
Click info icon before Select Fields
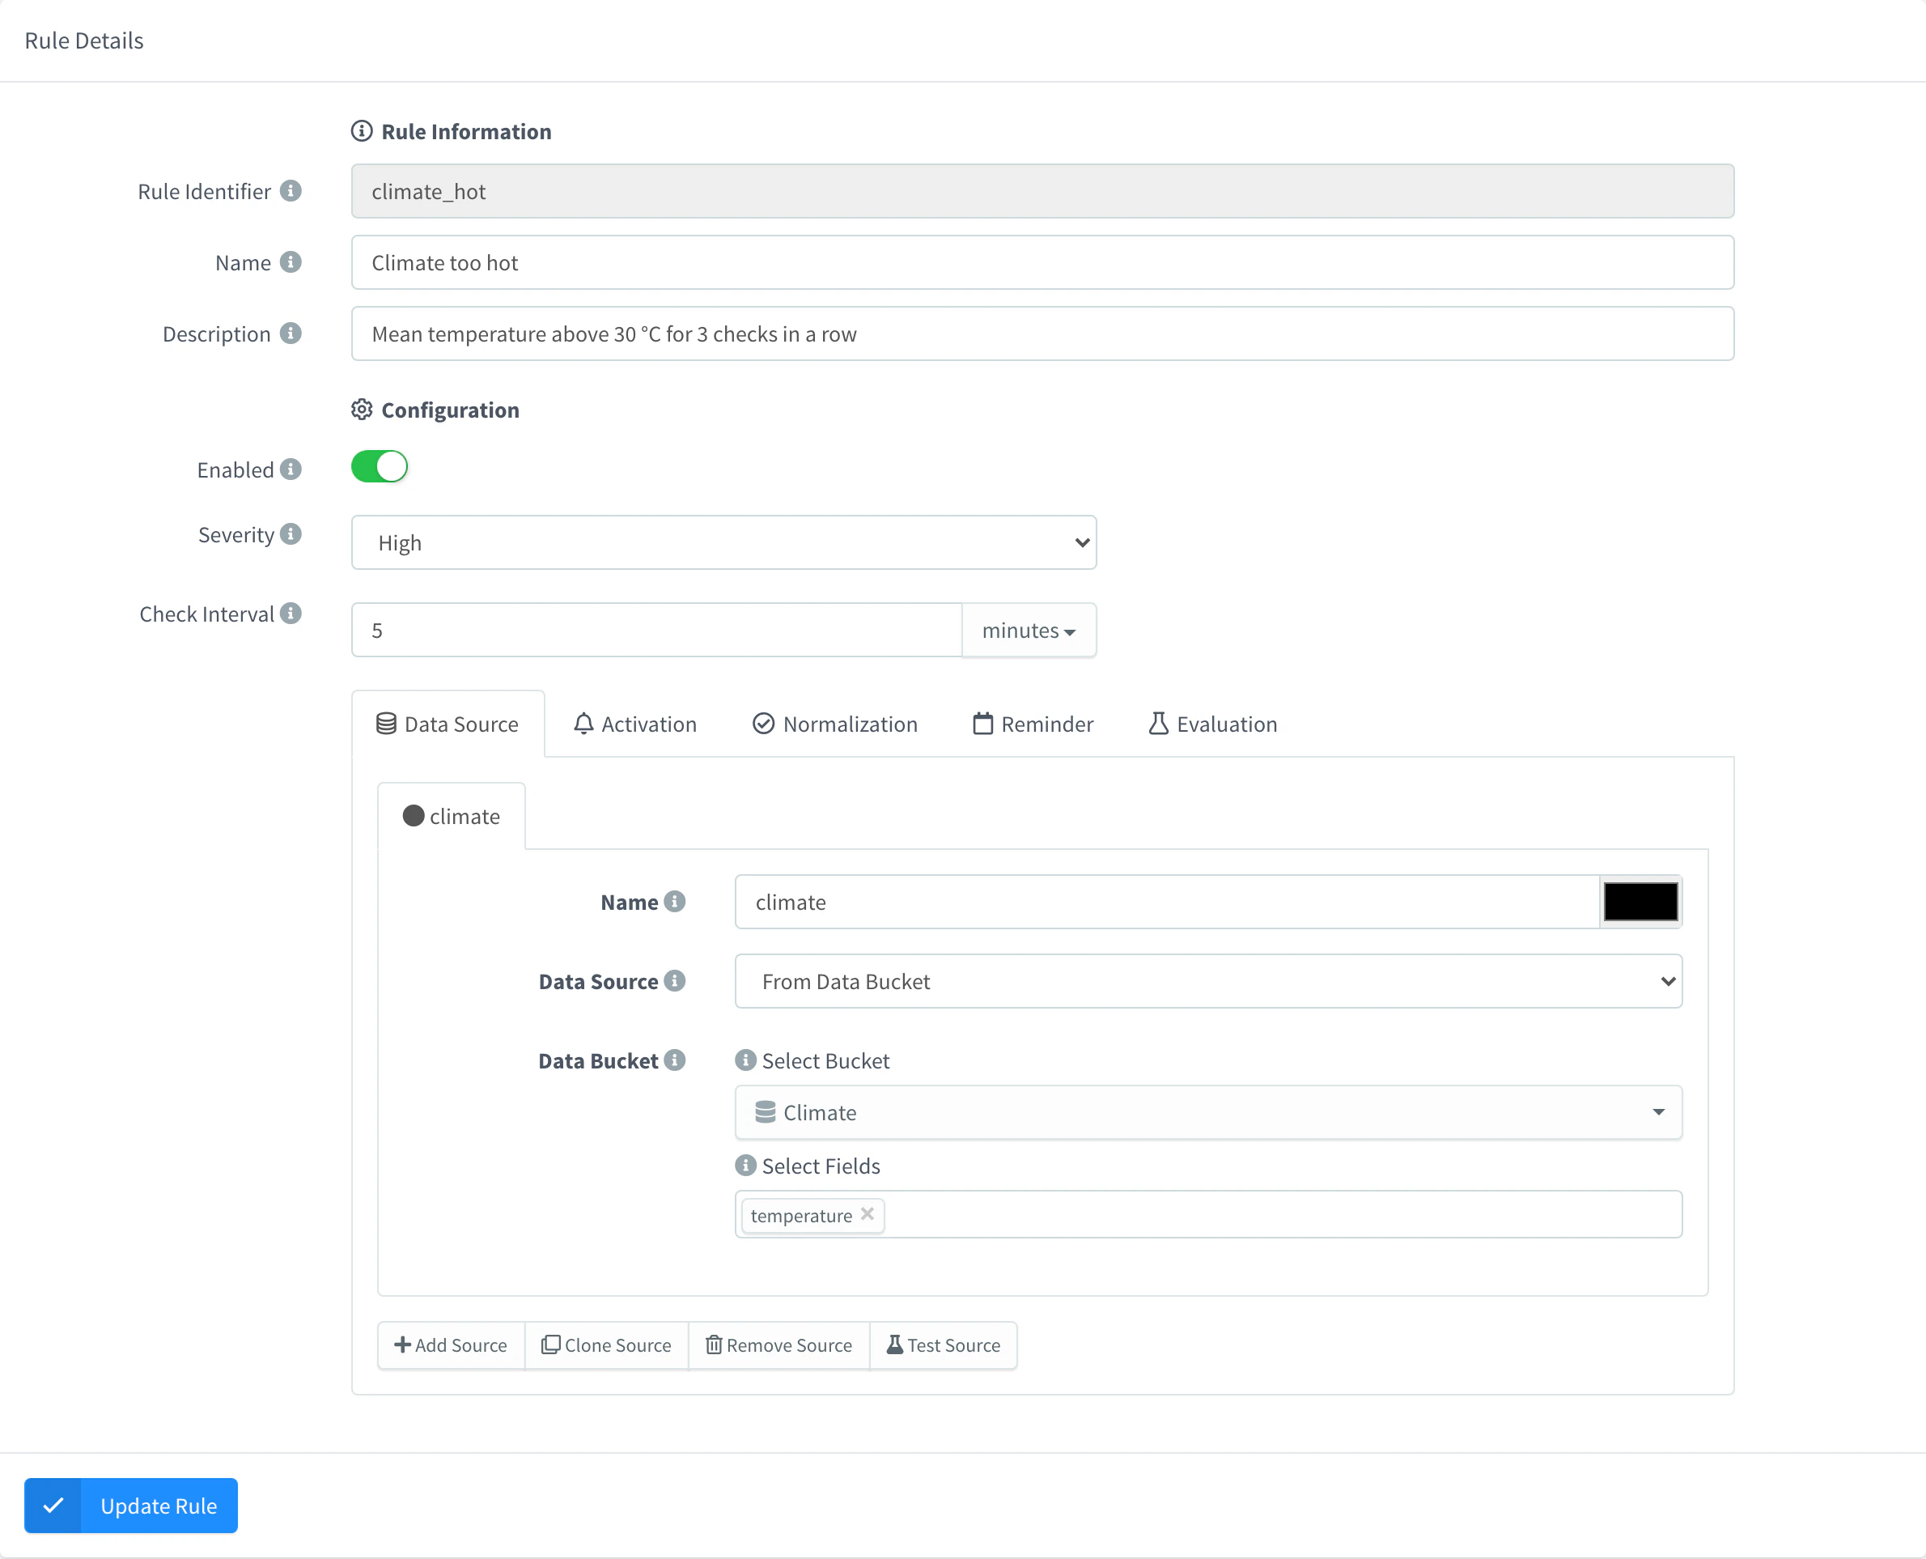click(x=745, y=1165)
